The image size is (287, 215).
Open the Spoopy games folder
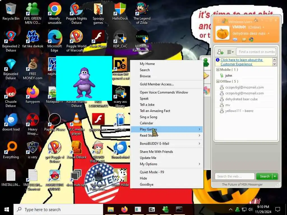click(x=98, y=13)
